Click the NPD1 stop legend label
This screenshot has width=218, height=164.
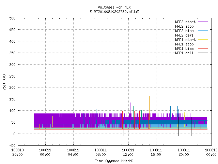click(x=184, y=44)
